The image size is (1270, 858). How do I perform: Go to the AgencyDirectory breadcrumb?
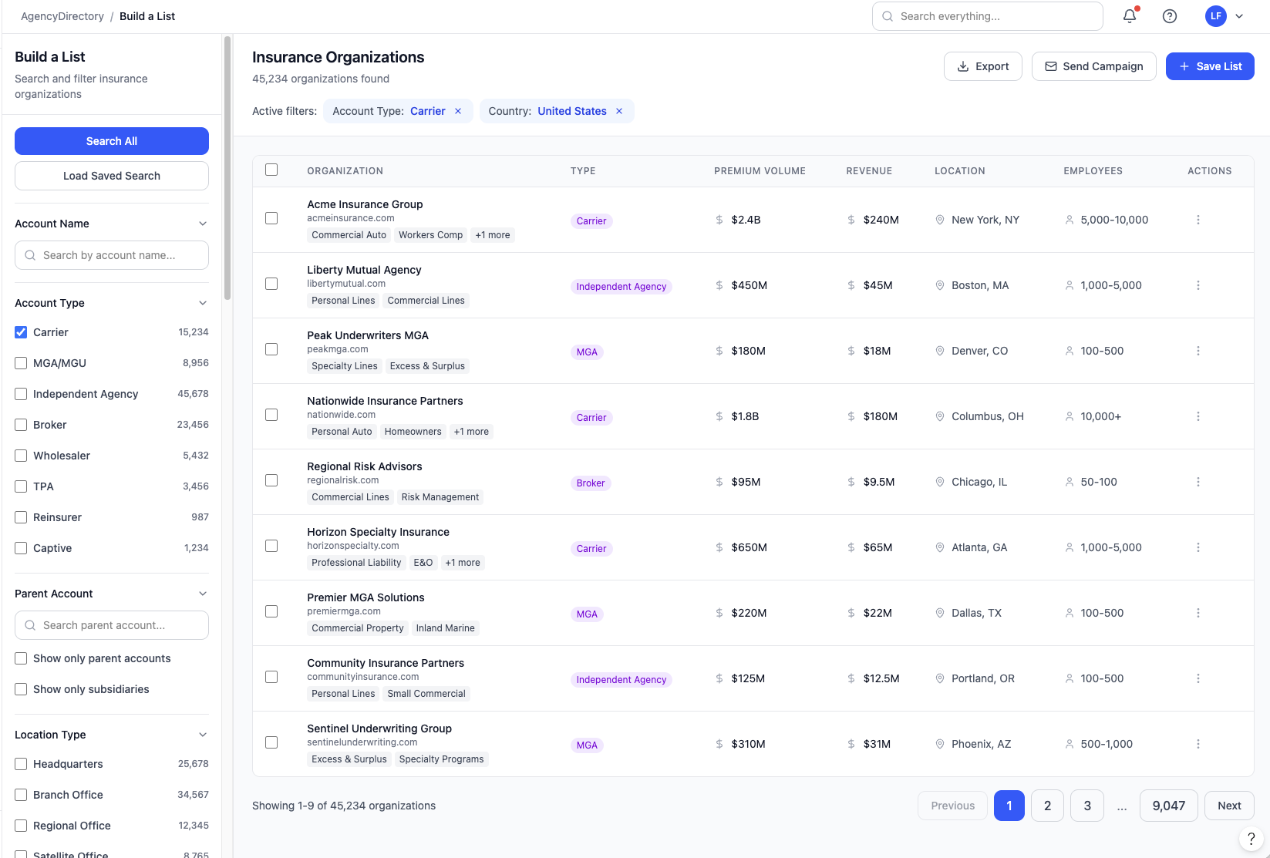tap(62, 16)
